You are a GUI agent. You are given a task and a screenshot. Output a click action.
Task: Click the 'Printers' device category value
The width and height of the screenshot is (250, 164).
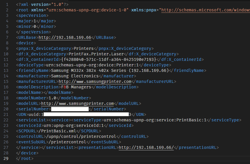(83, 49)
